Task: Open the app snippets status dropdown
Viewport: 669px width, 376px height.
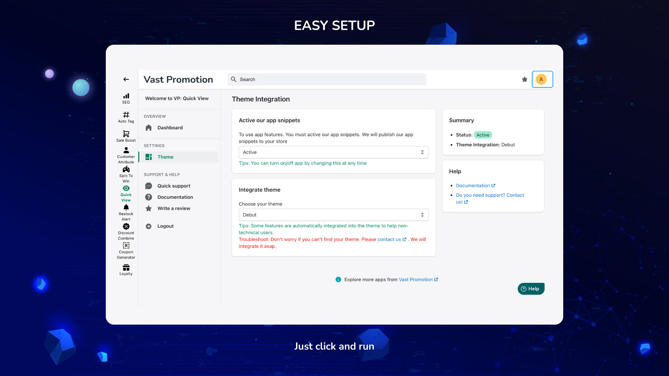Action: pos(333,152)
